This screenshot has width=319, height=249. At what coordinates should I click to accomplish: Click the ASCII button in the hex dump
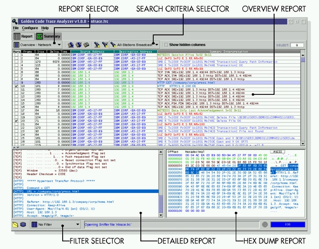point(277,152)
